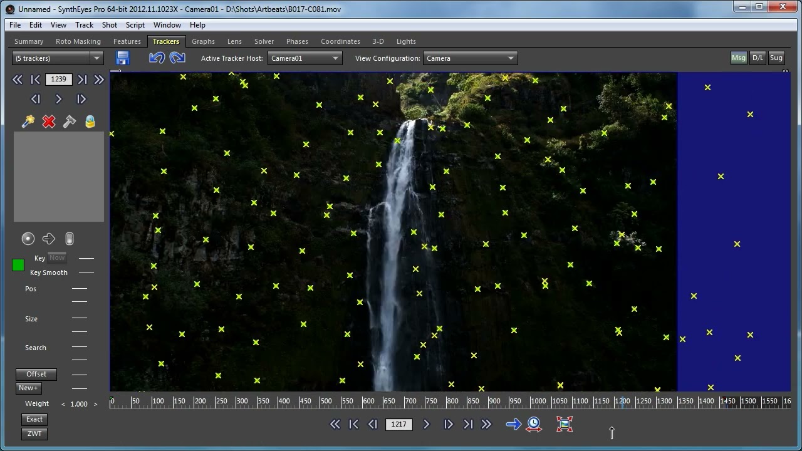Rewind to start in the tracker panel controls

click(18, 80)
